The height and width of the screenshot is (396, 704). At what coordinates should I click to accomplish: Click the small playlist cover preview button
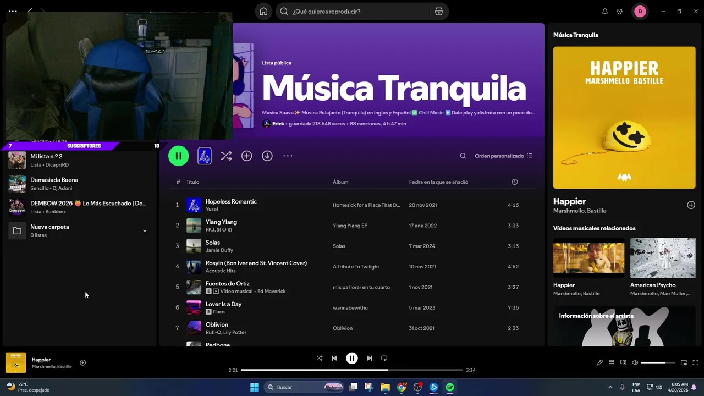[x=205, y=156]
